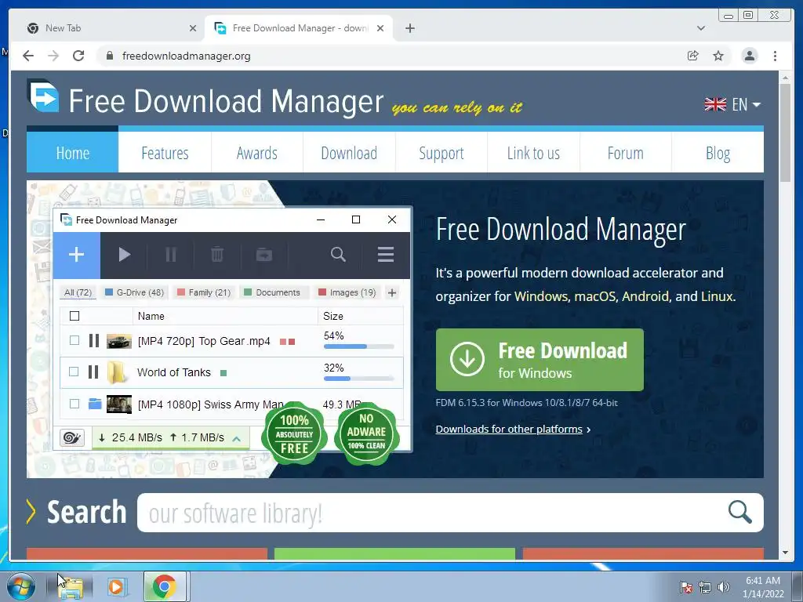Image resolution: width=803 pixels, height=602 pixels.
Task: Open the Support page
Action: pyautogui.click(x=441, y=153)
